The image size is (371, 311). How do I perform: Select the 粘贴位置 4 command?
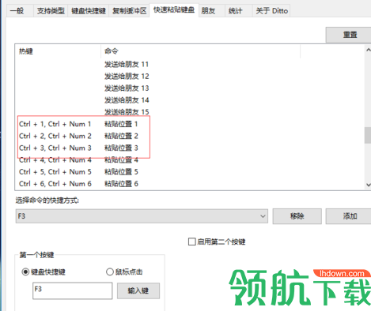[121, 160]
